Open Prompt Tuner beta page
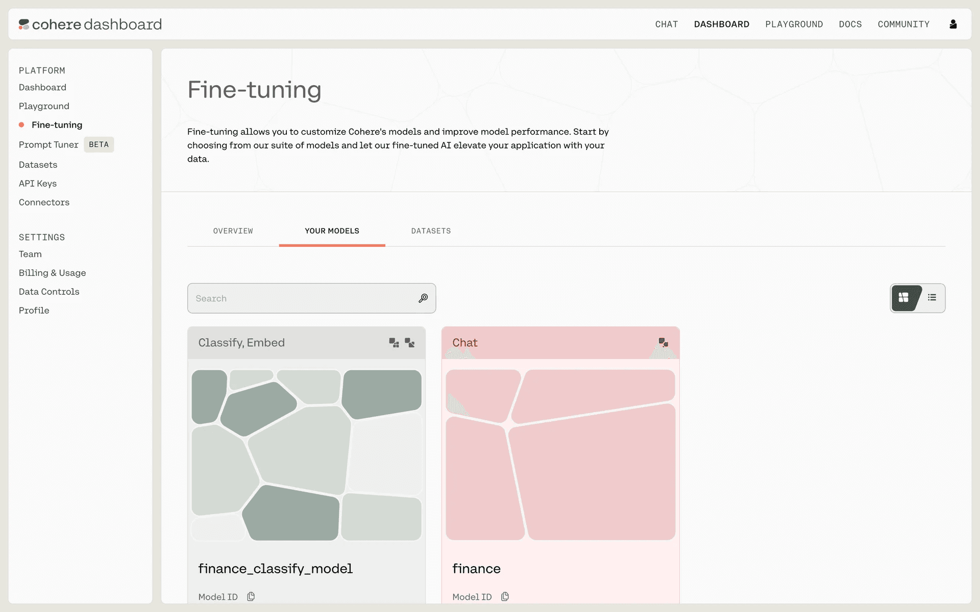The height and width of the screenshot is (612, 980). pos(49,145)
